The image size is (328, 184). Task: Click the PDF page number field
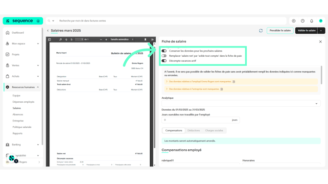click(x=79, y=40)
